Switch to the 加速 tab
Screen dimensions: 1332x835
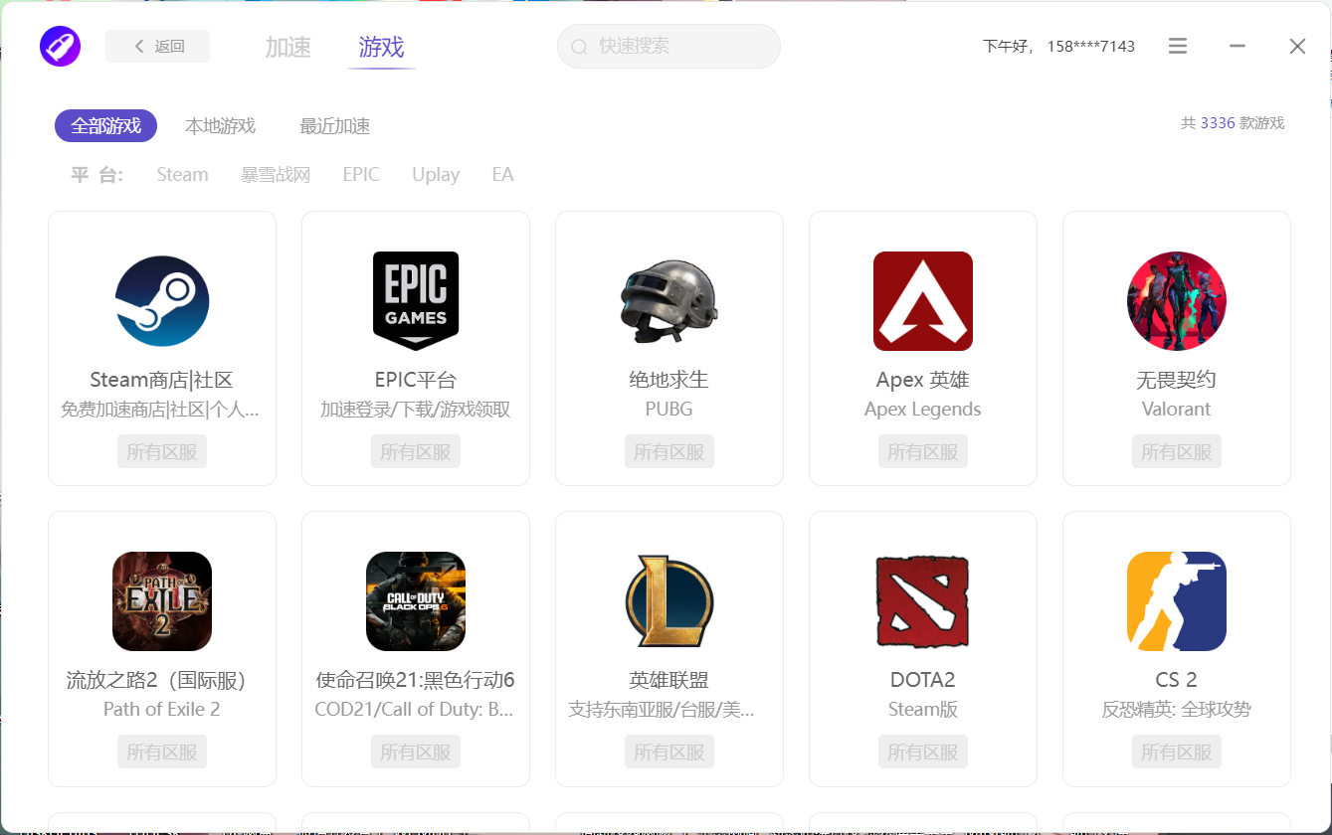(288, 47)
